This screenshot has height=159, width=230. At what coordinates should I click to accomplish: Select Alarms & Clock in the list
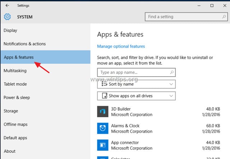coord(158,128)
